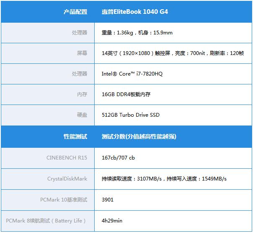Click the CINEBENCH R15 label
This screenshot has height=233, width=253.
tap(67, 158)
